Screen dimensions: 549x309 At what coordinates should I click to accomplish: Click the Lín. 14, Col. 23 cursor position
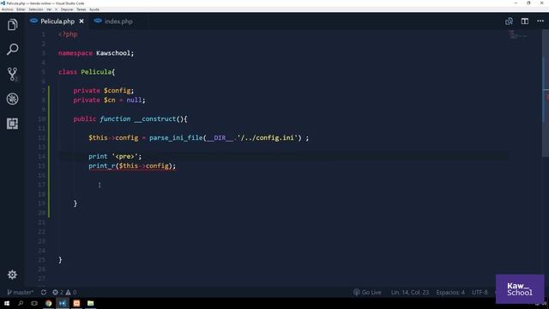(x=410, y=292)
